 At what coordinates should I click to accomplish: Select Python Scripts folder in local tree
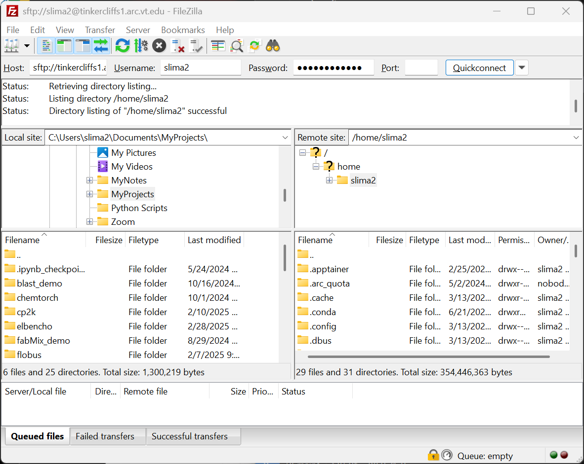point(139,208)
